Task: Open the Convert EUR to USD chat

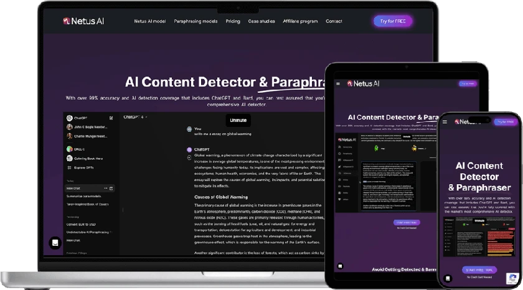Action: [x=81, y=224]
